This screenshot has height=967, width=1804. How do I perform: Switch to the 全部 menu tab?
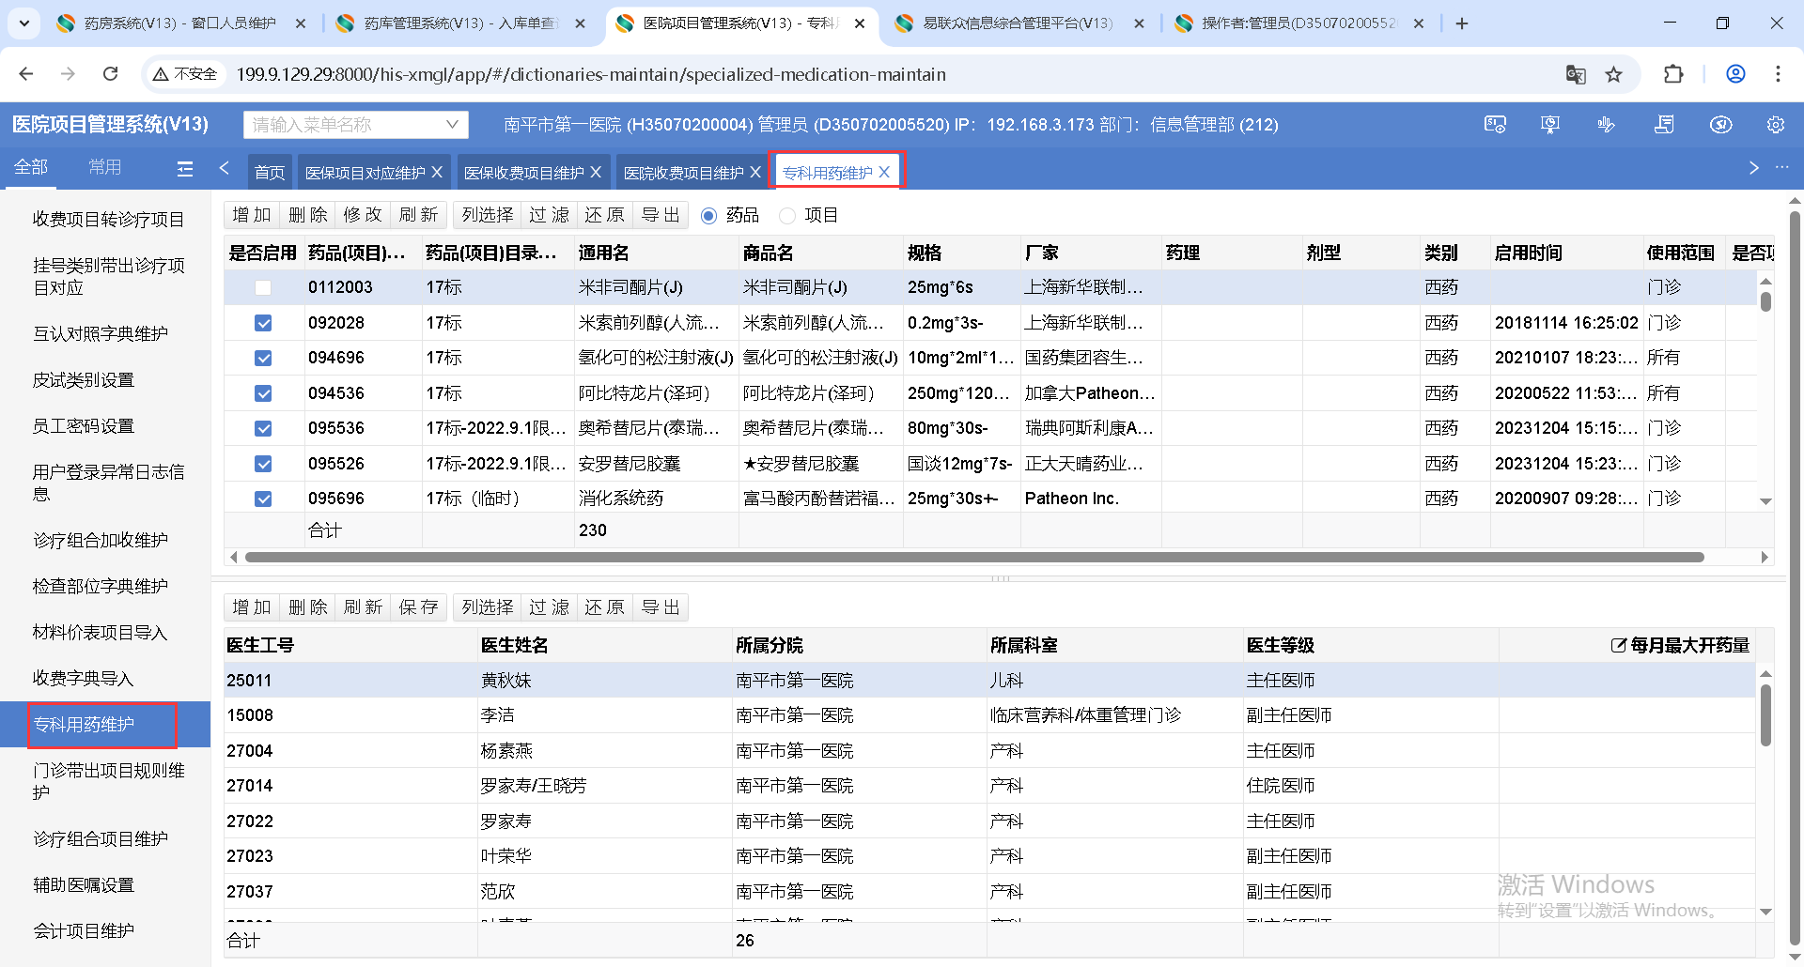tap(31, 167)
